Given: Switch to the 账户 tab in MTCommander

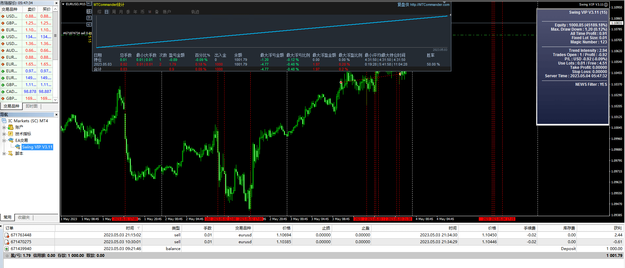Looking at the screenshot, I should (167, 12).
